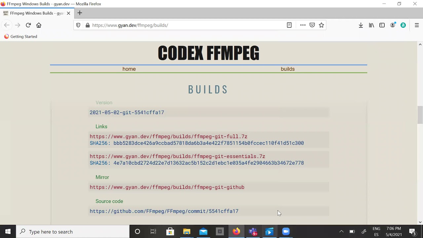Open Zoom from the taskbar
Image resolution: width=423 pixels, height=238 pixels.
point(286,232)
